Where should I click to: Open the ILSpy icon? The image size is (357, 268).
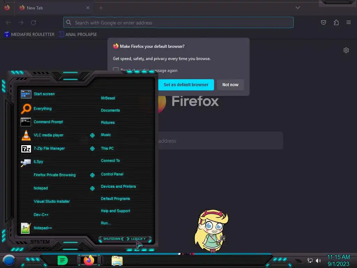pyautogui.click(x=26, y=162)
